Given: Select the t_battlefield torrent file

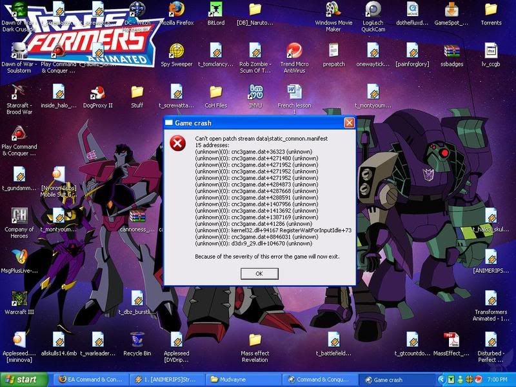Looking at the screenshot, I should coord(333,341).
